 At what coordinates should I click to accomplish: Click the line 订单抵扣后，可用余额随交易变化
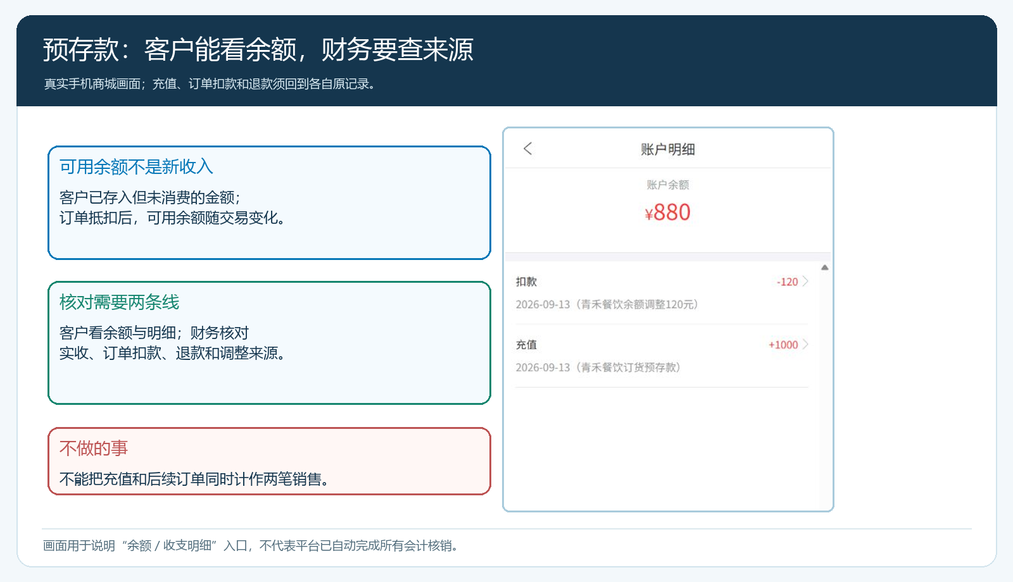click(x=174, y=218)
